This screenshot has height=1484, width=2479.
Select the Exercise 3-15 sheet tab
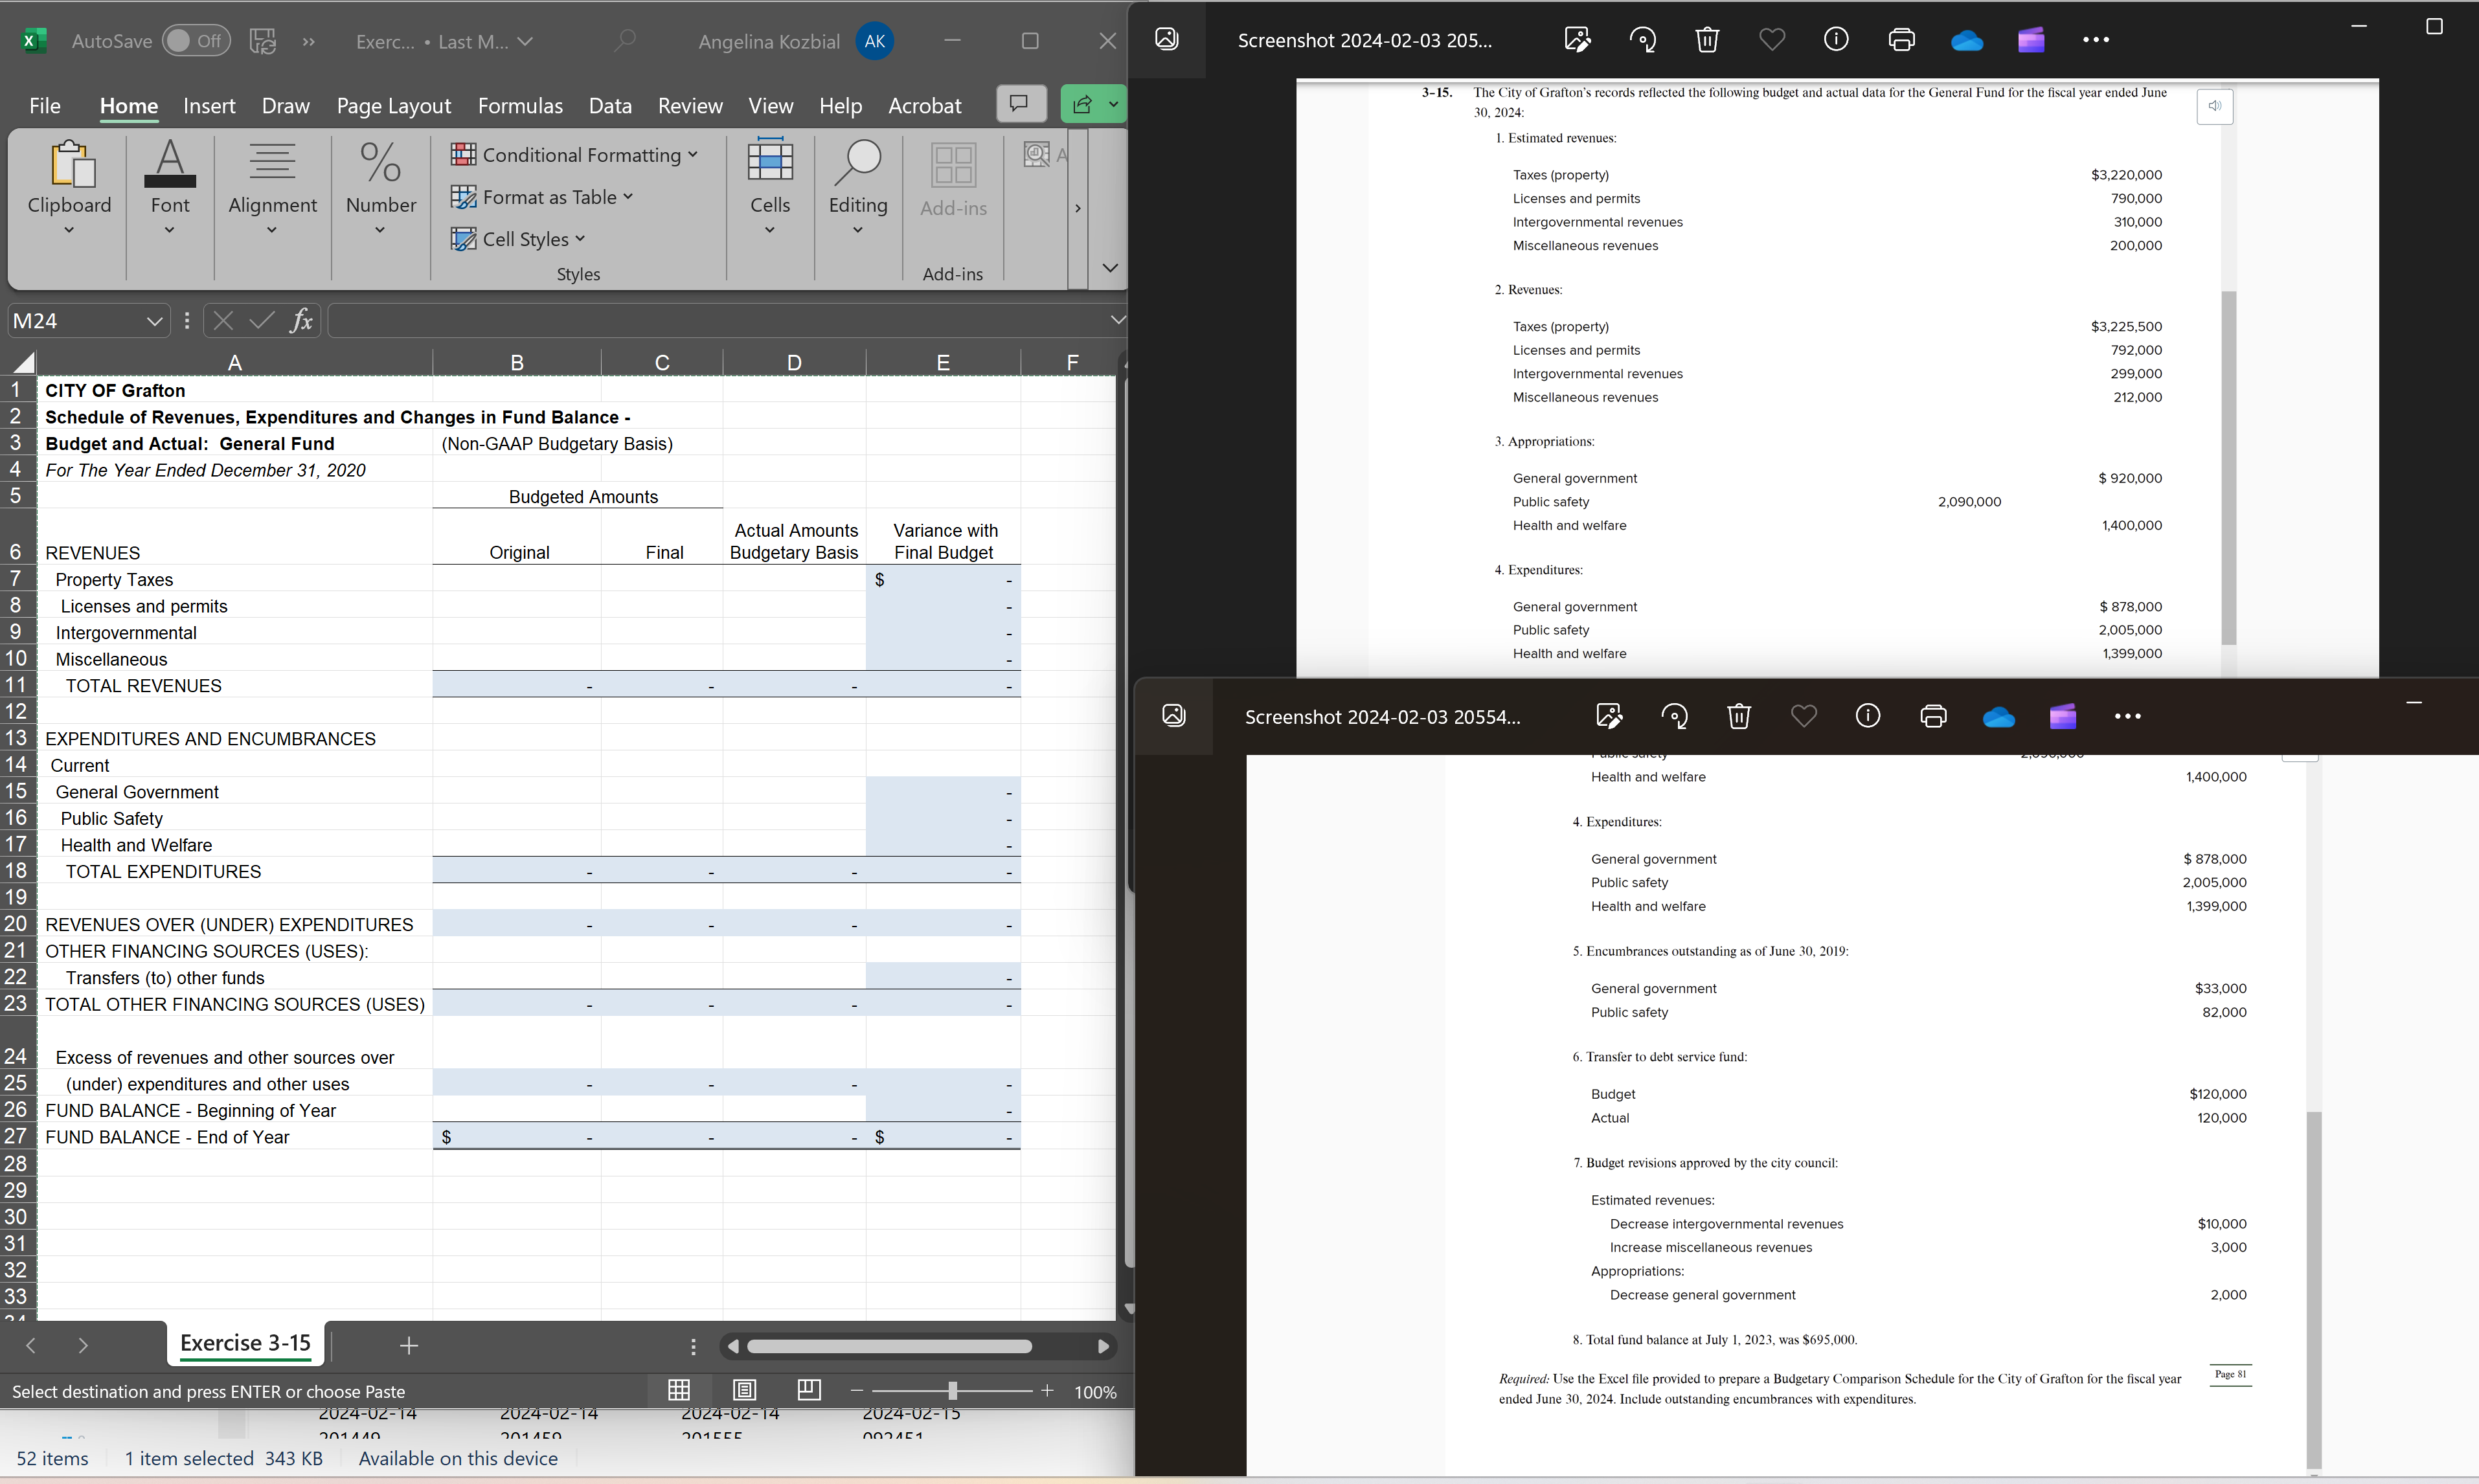click(245, 1343)
